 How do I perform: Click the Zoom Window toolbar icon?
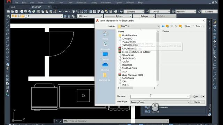click(x=81, y=11)
